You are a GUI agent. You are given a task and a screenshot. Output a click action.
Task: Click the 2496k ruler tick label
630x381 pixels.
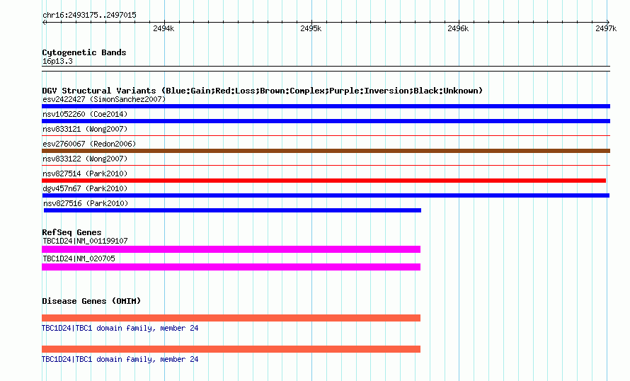(x=458, y=28)
